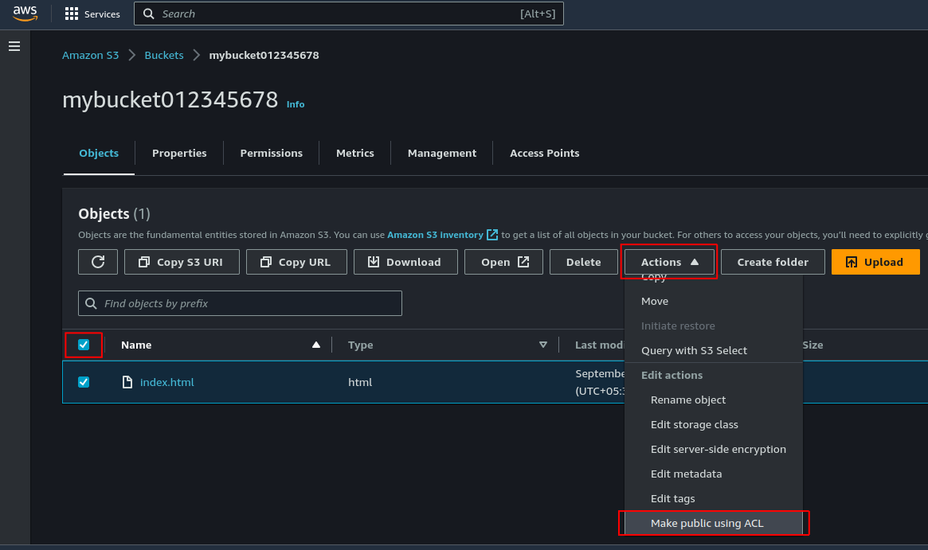Click the Open button

click(503, 262)
